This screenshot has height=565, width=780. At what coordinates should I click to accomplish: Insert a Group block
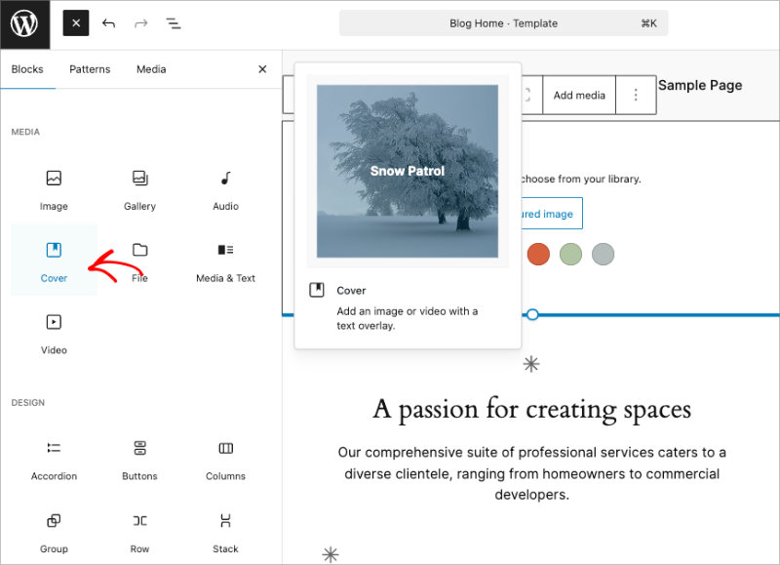pos(54,532)
